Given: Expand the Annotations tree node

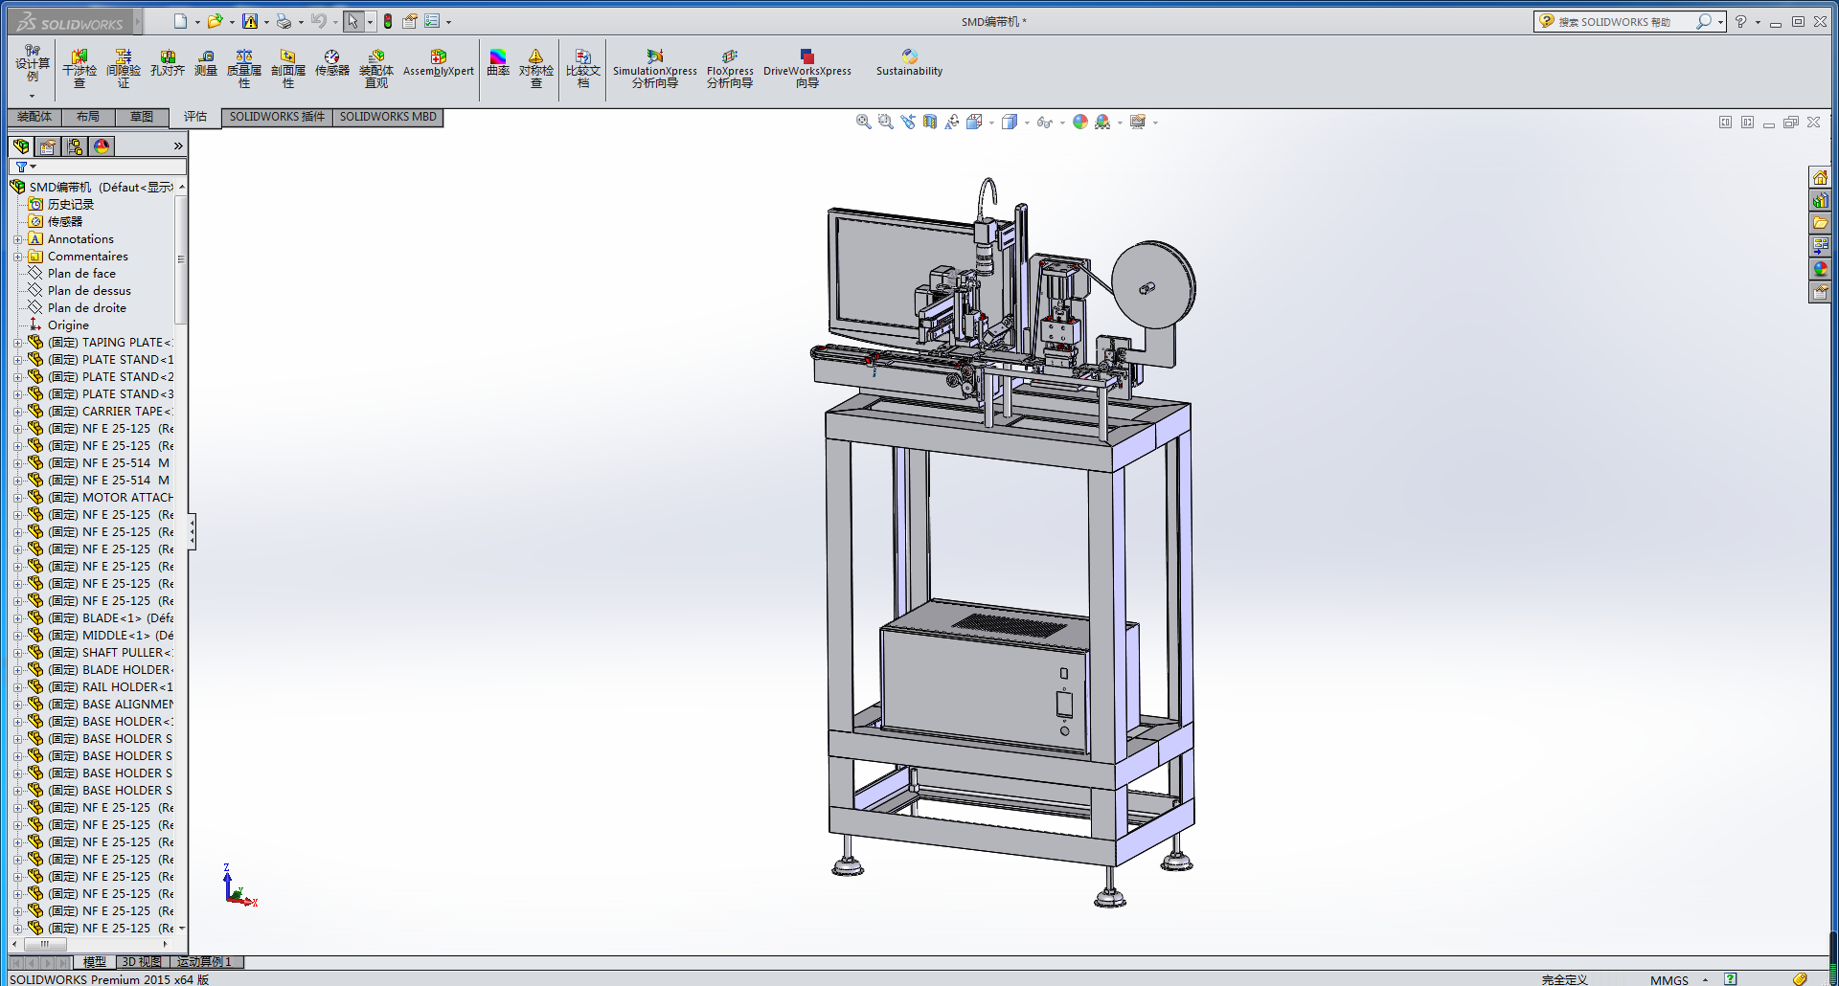Looking at the screenshot, I should 17,239.
